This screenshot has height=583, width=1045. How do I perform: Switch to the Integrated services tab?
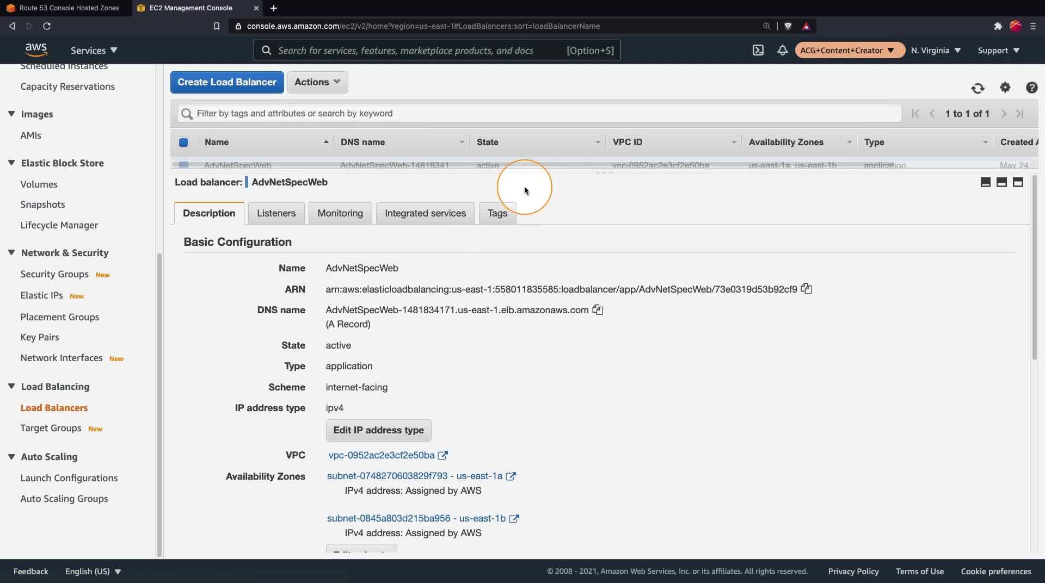(425, 213)
